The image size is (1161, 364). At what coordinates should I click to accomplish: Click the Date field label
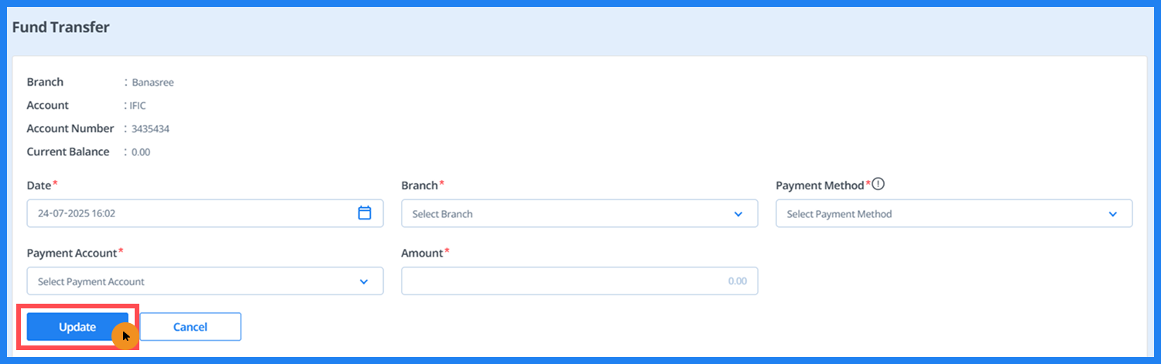click(x=39, y=185)
